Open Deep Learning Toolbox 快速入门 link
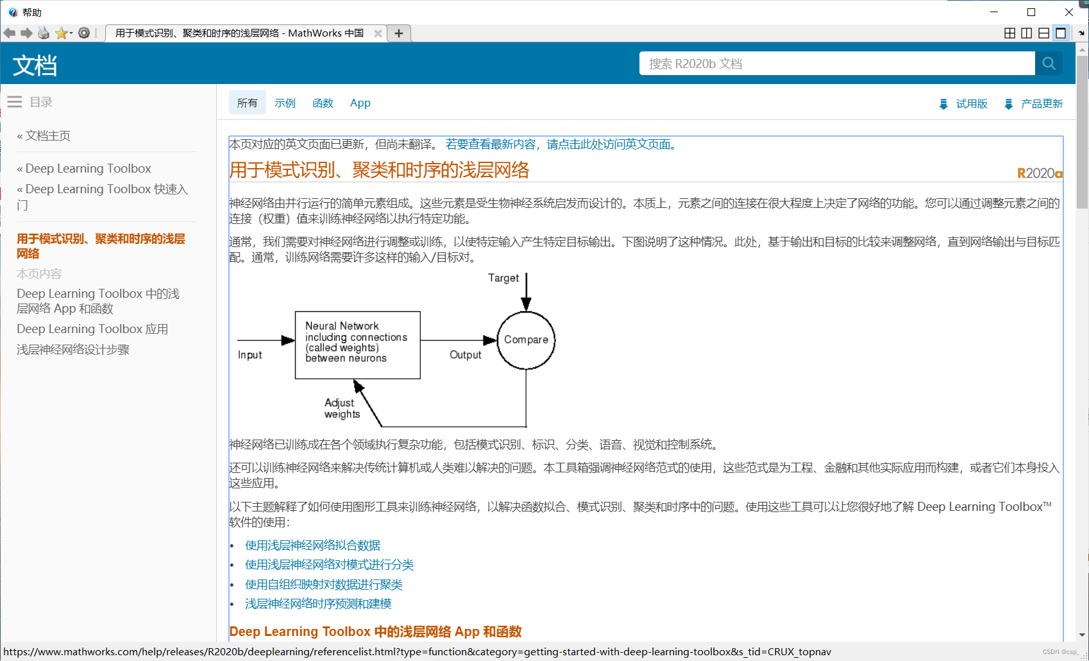The image size is (1089, 661). point(103,196)
